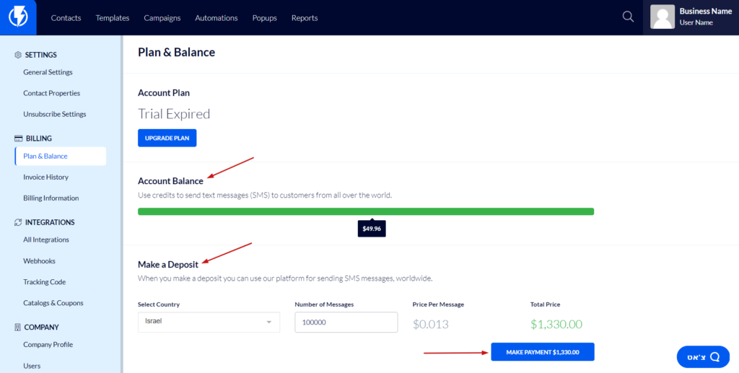739x373 pixels.
Task: Open the chat bubble widget
Action: [703, 357]
